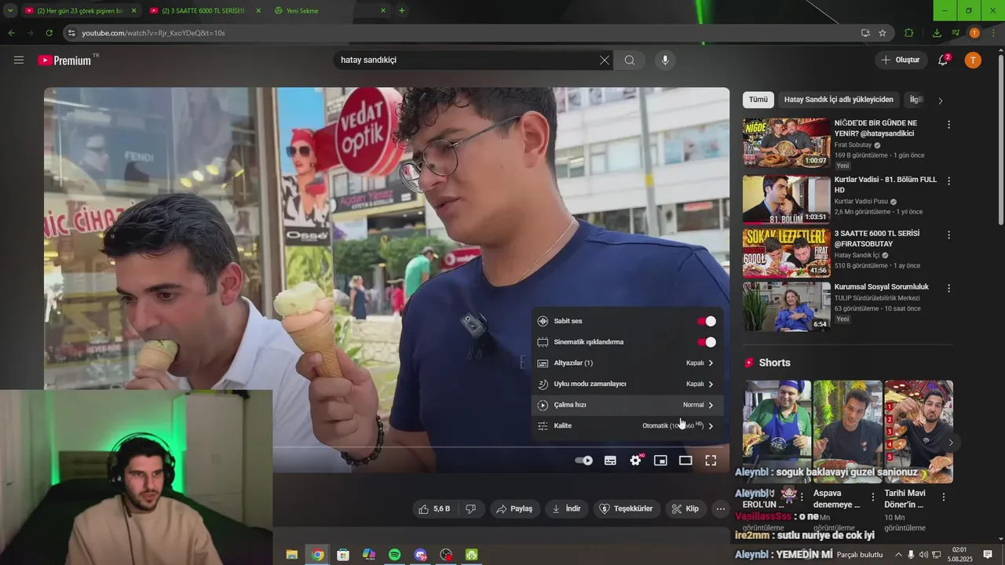
Task: Open Uyku modu zamanlayıcı submenu
Action: coord(627,384)
